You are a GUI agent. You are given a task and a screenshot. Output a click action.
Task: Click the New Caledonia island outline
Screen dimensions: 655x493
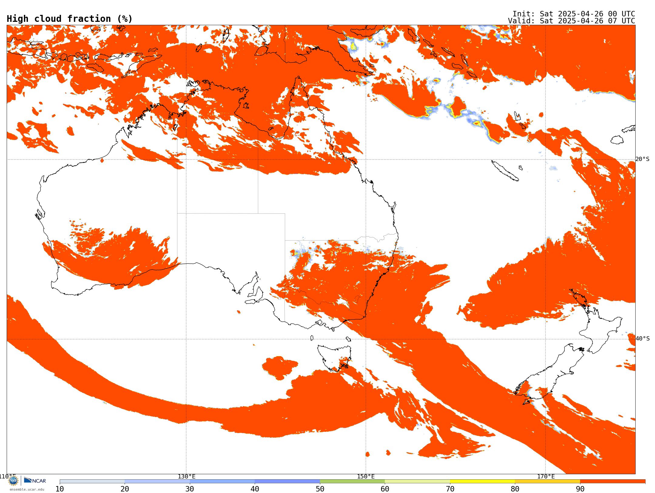click(505, 171)
